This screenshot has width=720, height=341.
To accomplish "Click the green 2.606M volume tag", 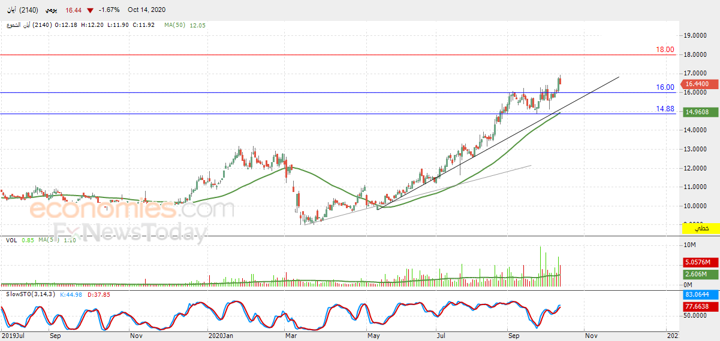I will click(700, 274).
